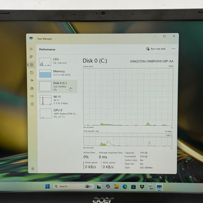This screenshot has width=203, height=203.
Task: Click the taskbar Search box
Action: pyautogui.click(x=74, y=186)
